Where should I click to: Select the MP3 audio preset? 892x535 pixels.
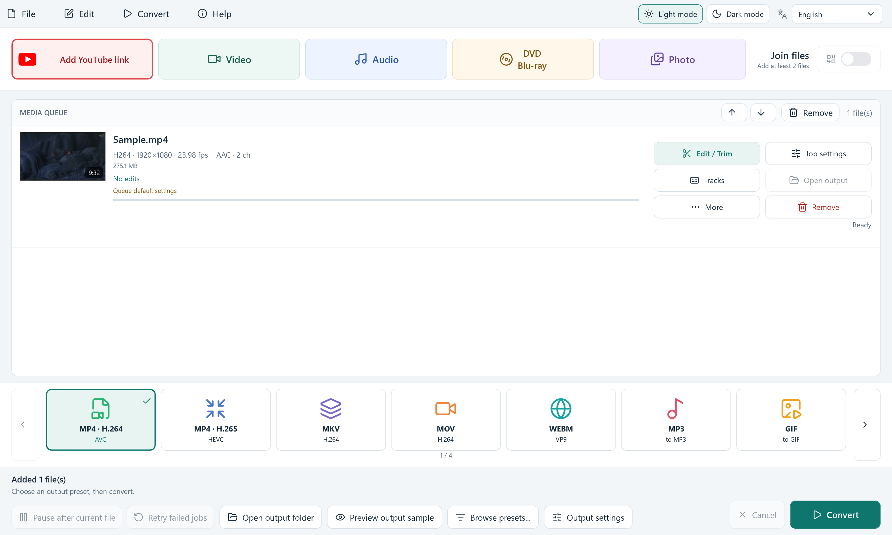point(676,420)
